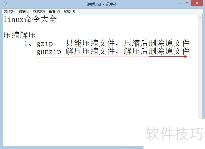Click on the "压缩解压" line
This screenshot has width=205, height=149.
(19, 35)
